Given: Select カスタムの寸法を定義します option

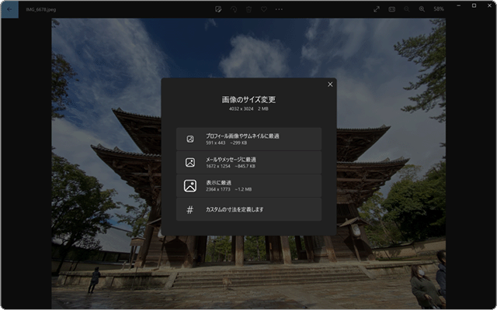Looking at the screenshot, I should pos(248,209).
